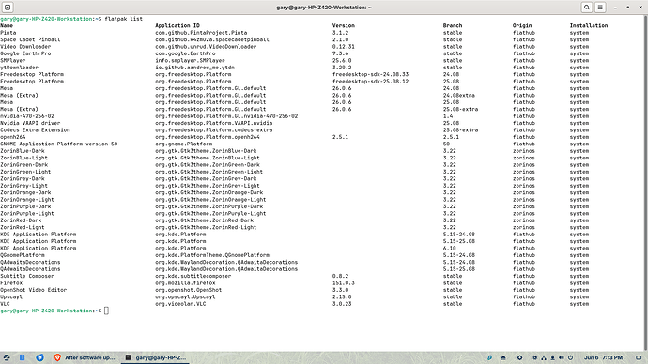Select the "nvidia-470-256-02" name entry
The image size is (648, 364).
click(x=27, y=116)
